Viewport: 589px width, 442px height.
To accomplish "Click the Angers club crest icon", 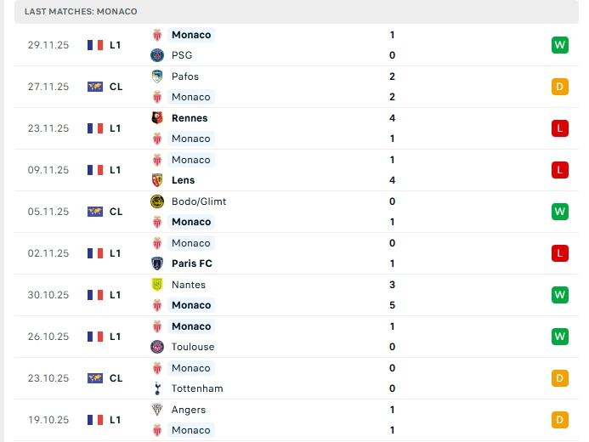I will 156,410.
